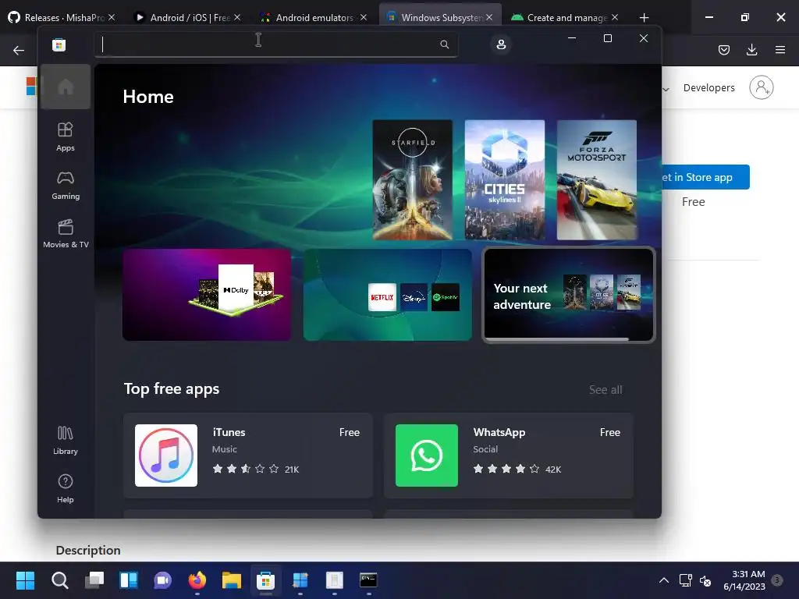Screen dimensions: 799x599
Task: Open Movies & TV section
Action: click(66, 233)
